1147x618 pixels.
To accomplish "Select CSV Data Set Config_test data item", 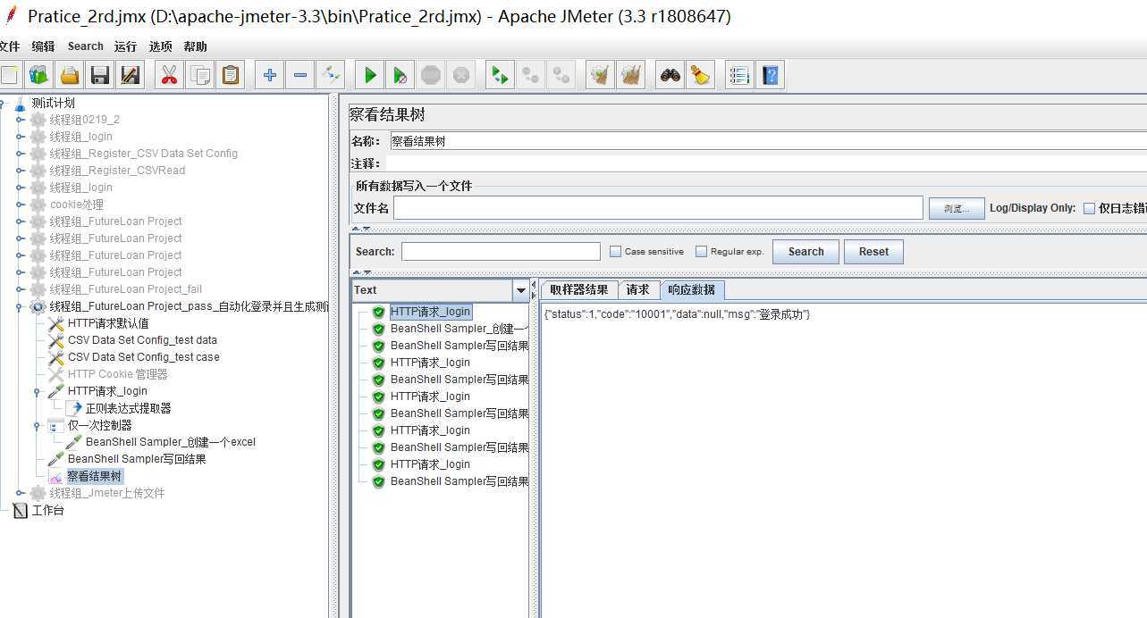I will (142, 340).
